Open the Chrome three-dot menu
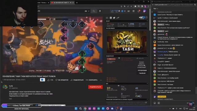 (x=148, y=6)
